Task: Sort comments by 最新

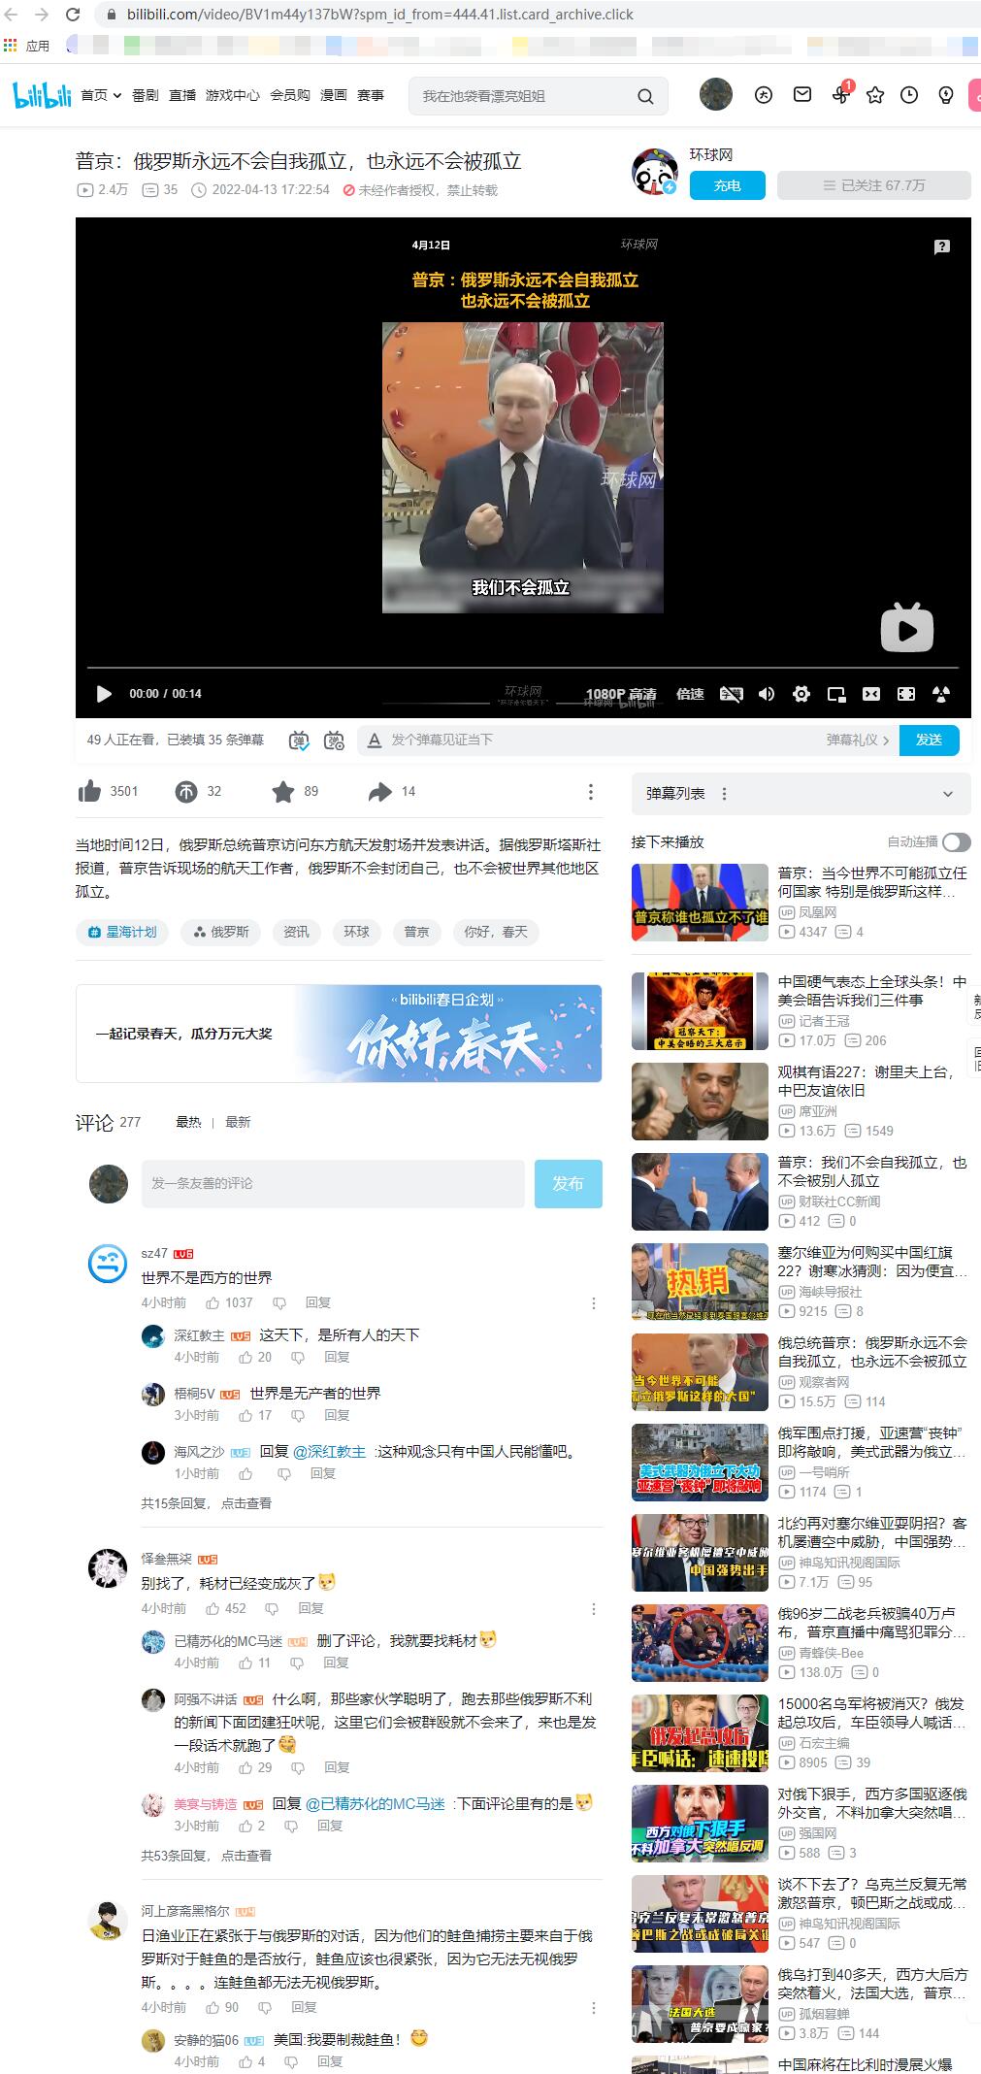Action: tap(238, 1122)
